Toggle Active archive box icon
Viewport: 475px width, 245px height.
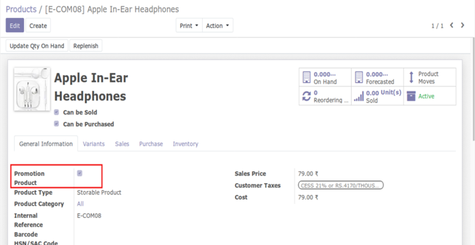click(411, 96)
